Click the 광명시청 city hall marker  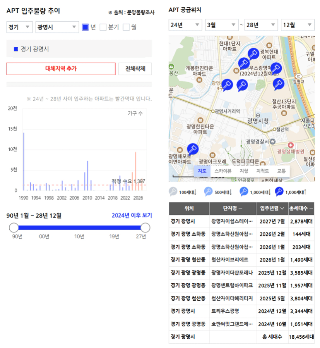click(x=258, y=115)
